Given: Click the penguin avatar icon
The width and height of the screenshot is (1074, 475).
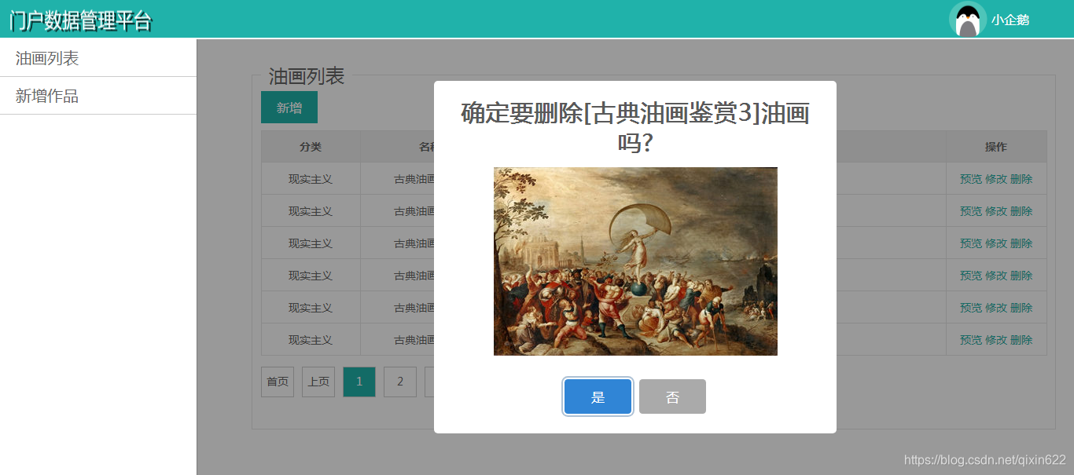Looking at the screenshot, I should coord(968,20).
